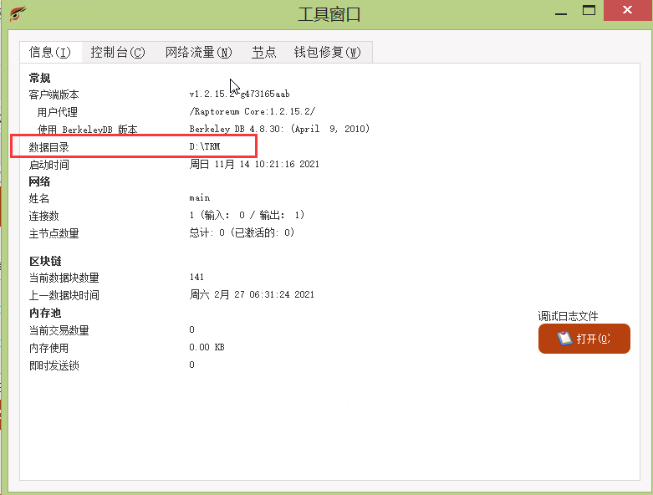This screenshot has width=653, height=495.
Task: Click the current block count value 141
Action: pyautogui.click(x=196, y=277)
